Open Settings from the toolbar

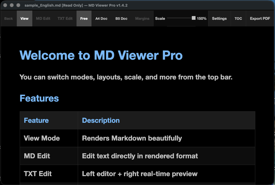pos(219,18)
